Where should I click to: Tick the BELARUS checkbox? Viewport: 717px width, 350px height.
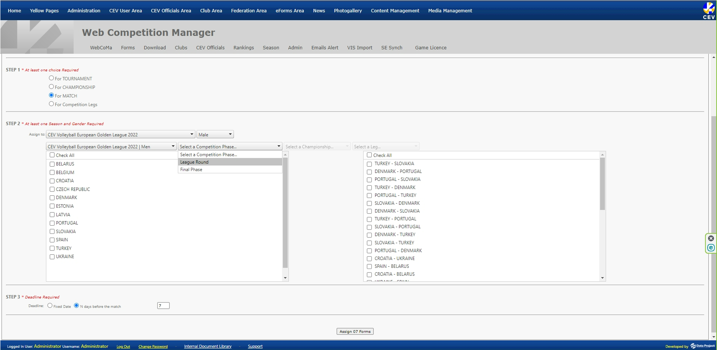click(52, 164)
